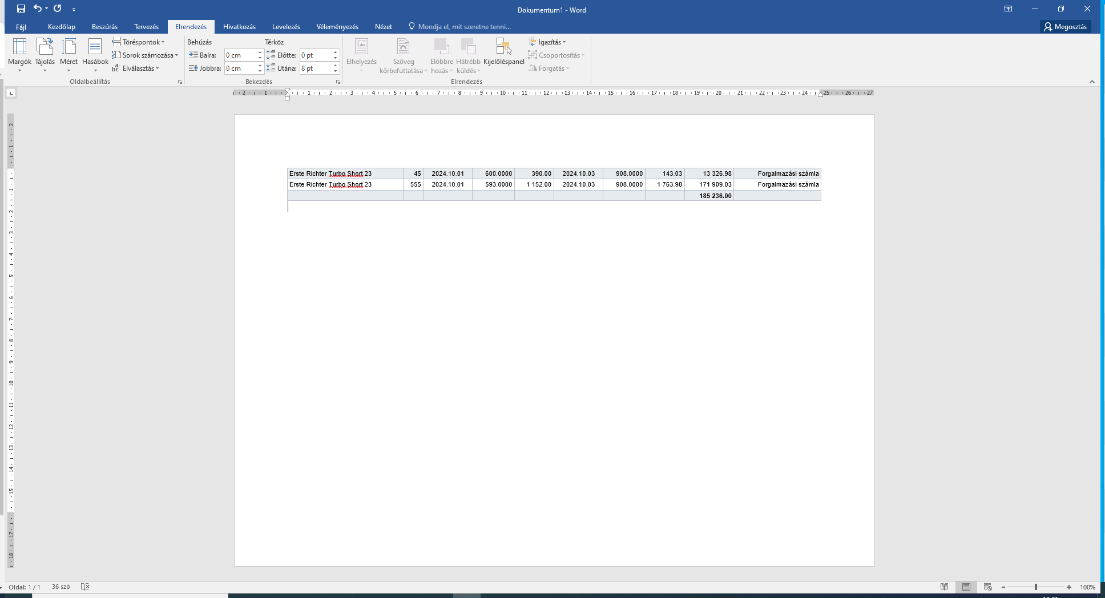Screen dimensions: 1105x598
Task: Click 'Forgalmazási számla' in the second row
Action: [x=788, y=185]
